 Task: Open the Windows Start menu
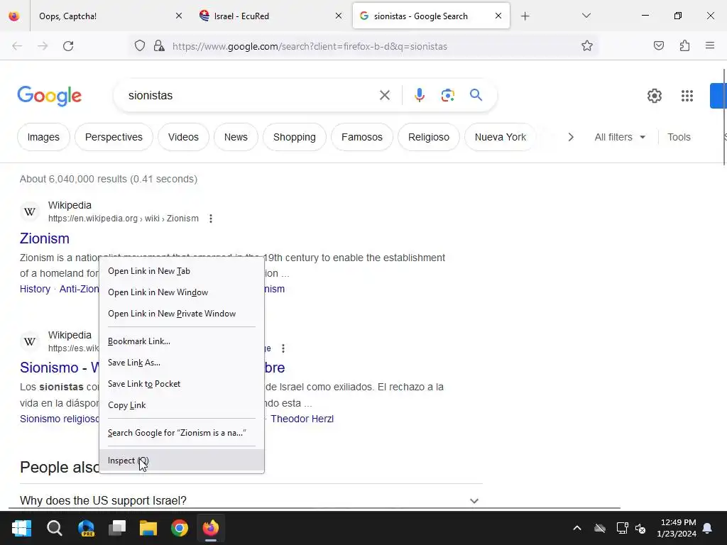click(x=21, y=528)
